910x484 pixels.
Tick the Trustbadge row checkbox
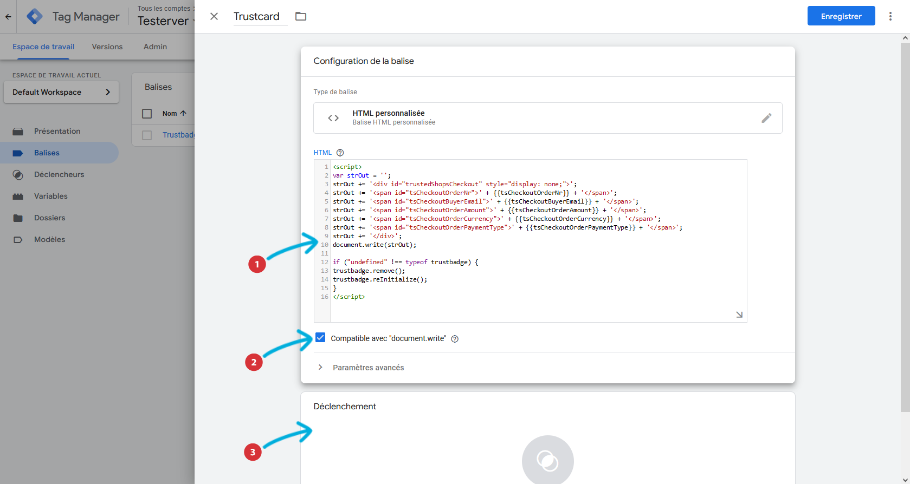pos(147,135)
